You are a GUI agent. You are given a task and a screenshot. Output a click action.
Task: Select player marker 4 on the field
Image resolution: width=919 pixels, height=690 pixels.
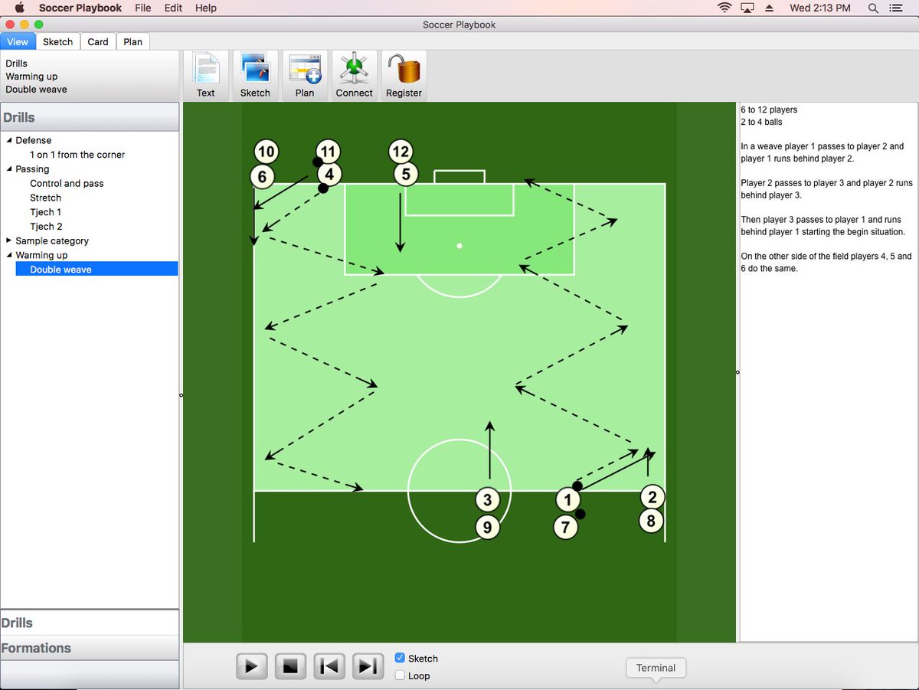(x=329, y=174)
